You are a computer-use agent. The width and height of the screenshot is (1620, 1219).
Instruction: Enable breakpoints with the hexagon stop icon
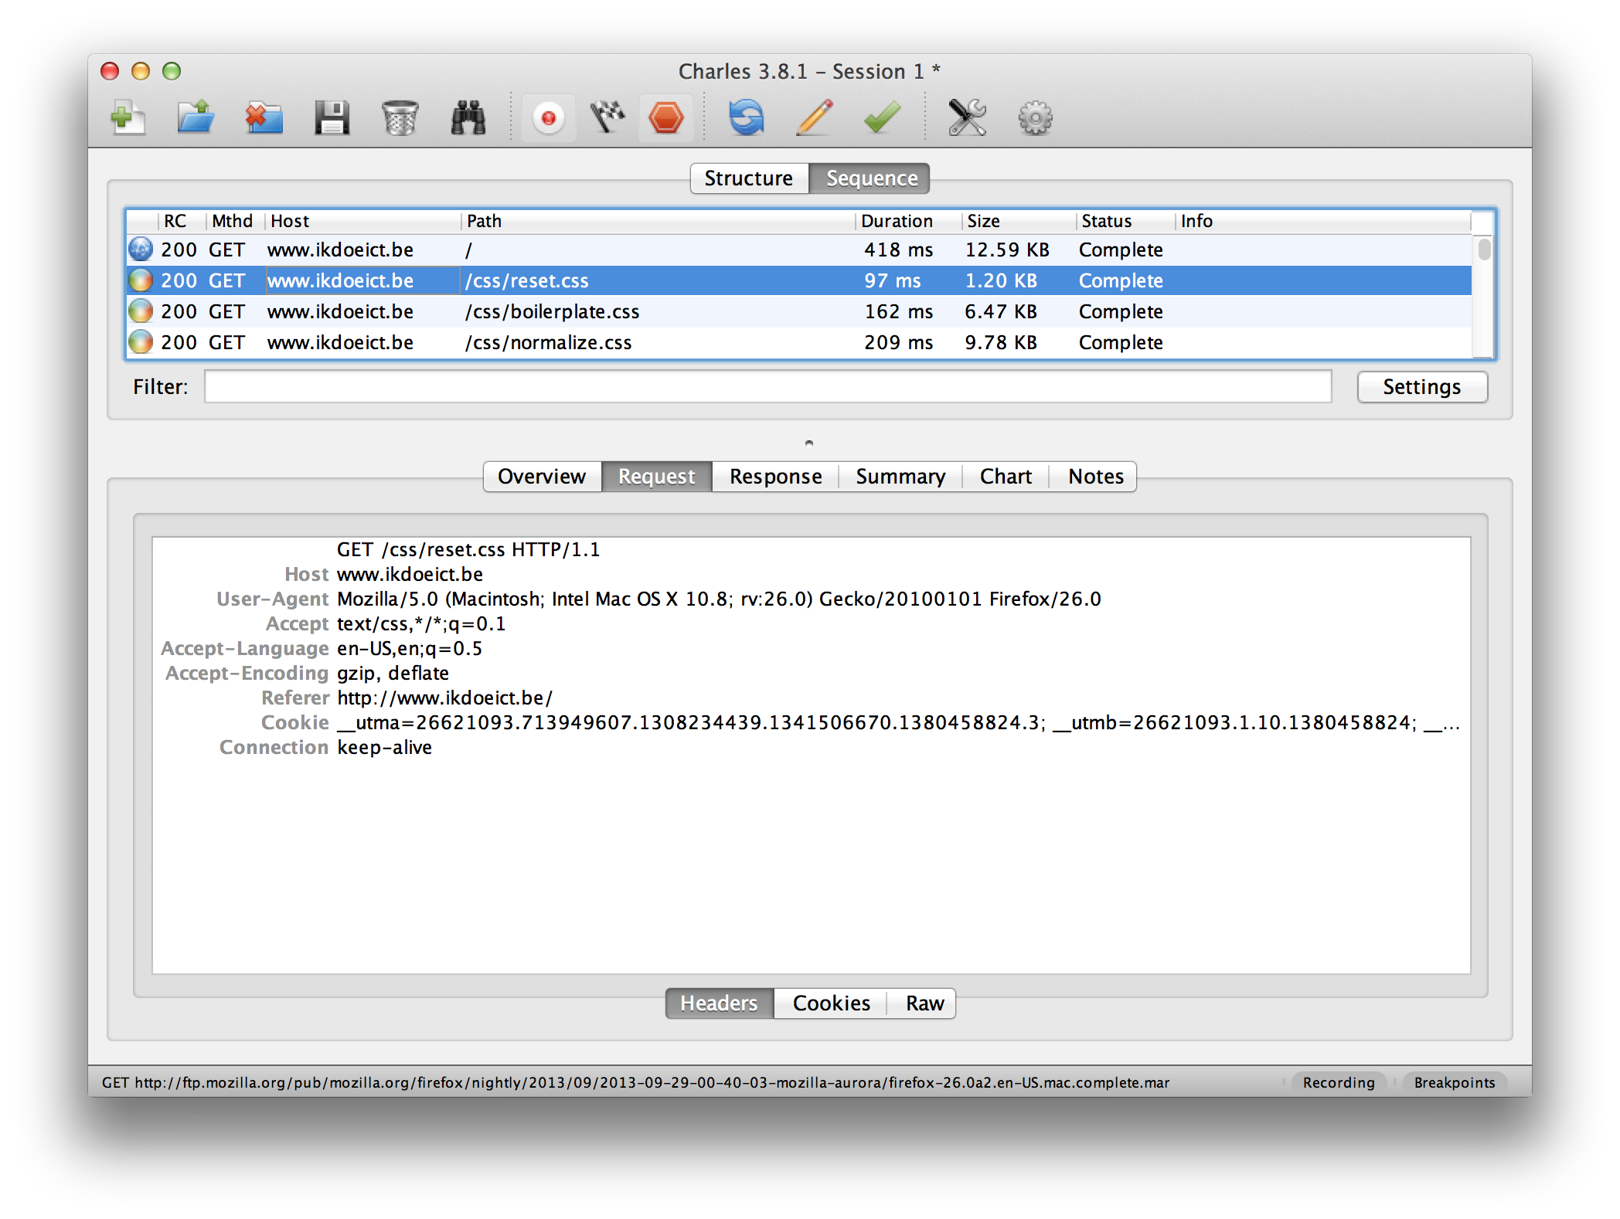[666, 117]
